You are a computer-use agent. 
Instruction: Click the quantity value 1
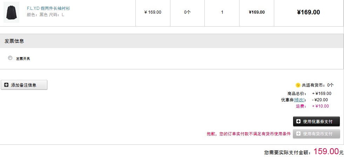pyautogui.click(x=222, y=12)
